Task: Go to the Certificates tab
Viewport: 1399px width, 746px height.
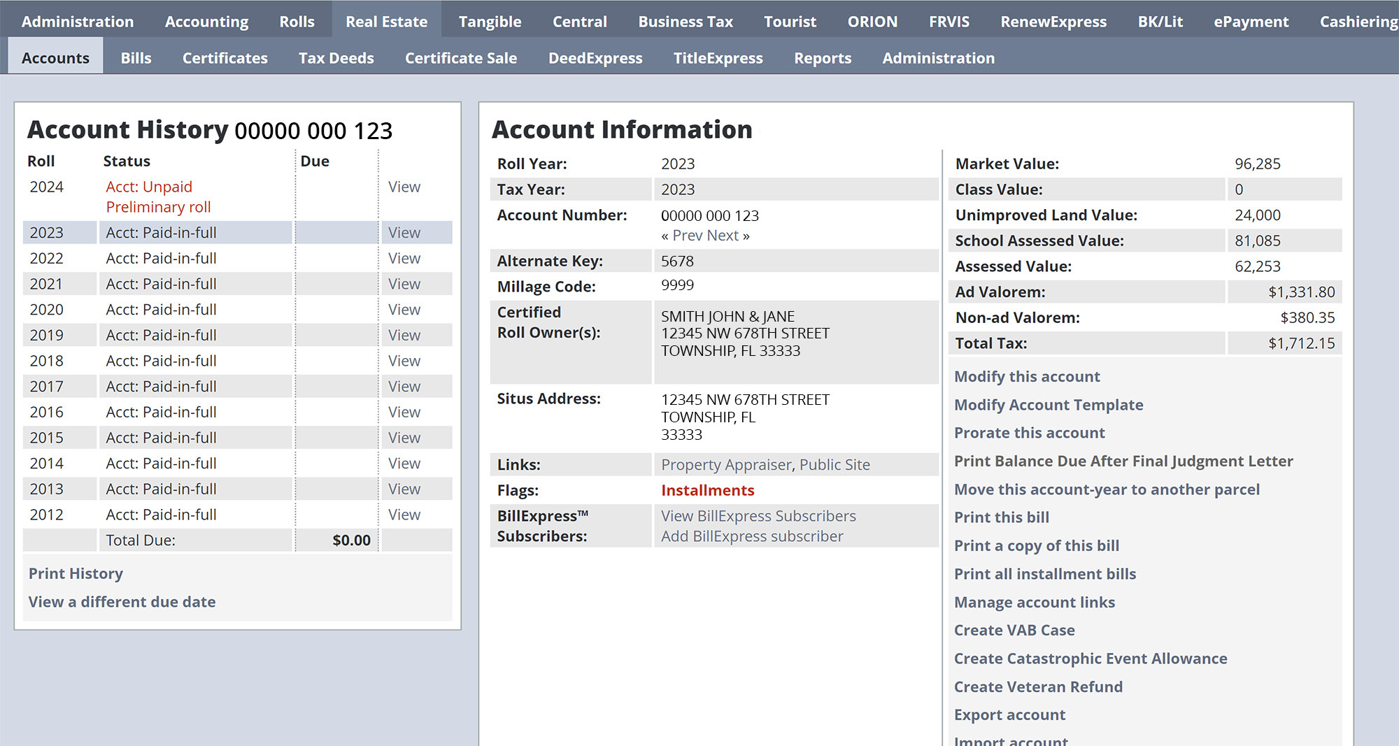Action: pyautogui.click(x=225, y=58)
